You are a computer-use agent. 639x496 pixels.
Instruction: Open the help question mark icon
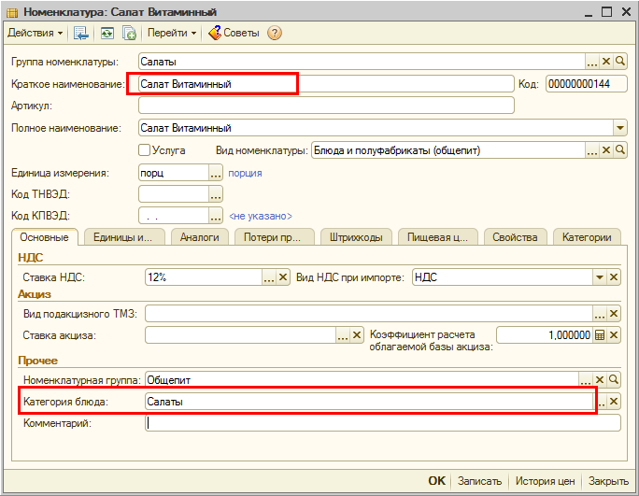[275, 33]
